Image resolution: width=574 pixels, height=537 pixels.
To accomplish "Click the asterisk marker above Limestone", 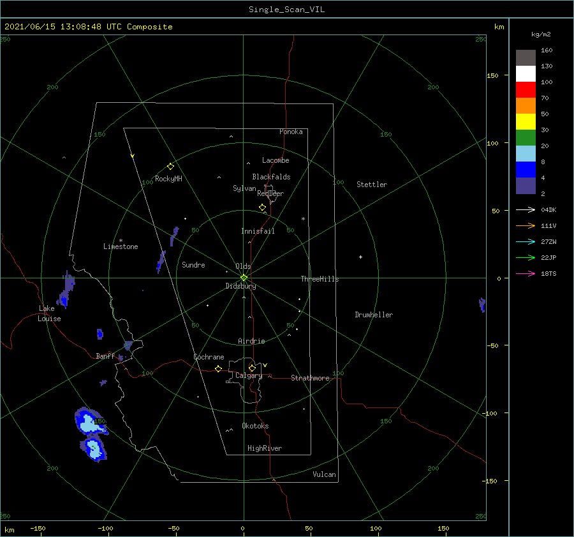I will click(x=121, y=241).
